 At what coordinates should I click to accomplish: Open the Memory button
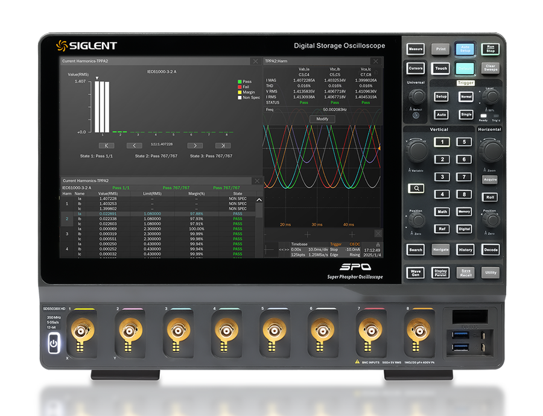464,212
